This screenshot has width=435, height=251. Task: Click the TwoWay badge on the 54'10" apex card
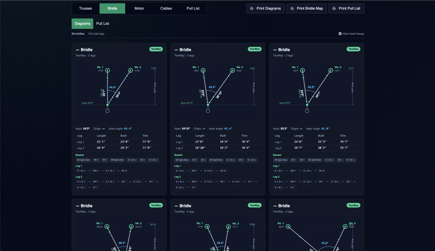pyautogui.click(x=255, y=49)
